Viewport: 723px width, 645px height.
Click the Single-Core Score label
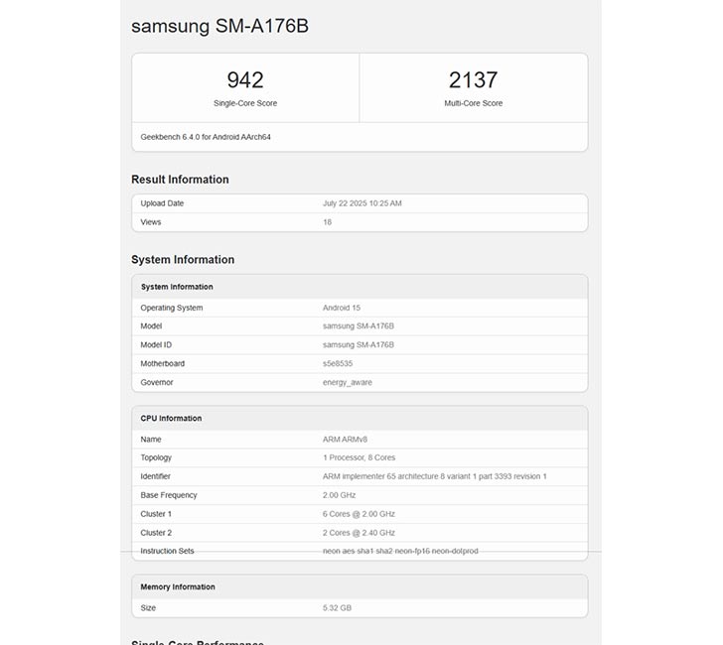tap(245, 103)
